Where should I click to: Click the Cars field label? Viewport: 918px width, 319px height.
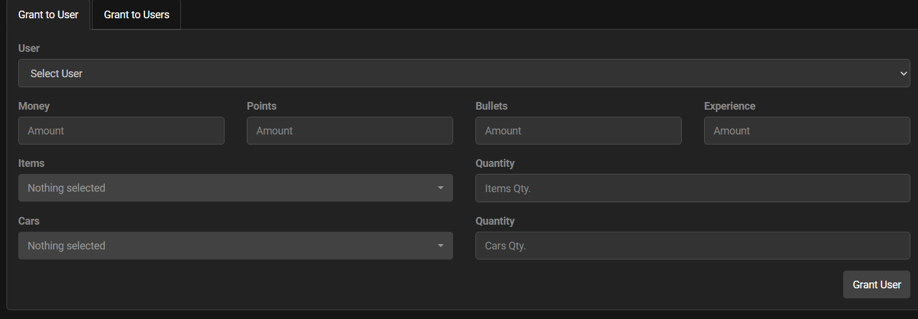click(x=29, y=221)
